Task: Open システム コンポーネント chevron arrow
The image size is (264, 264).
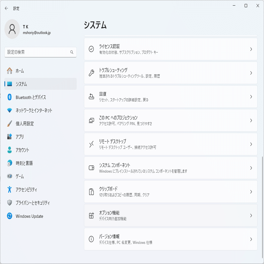Action: tap(251, 168)
